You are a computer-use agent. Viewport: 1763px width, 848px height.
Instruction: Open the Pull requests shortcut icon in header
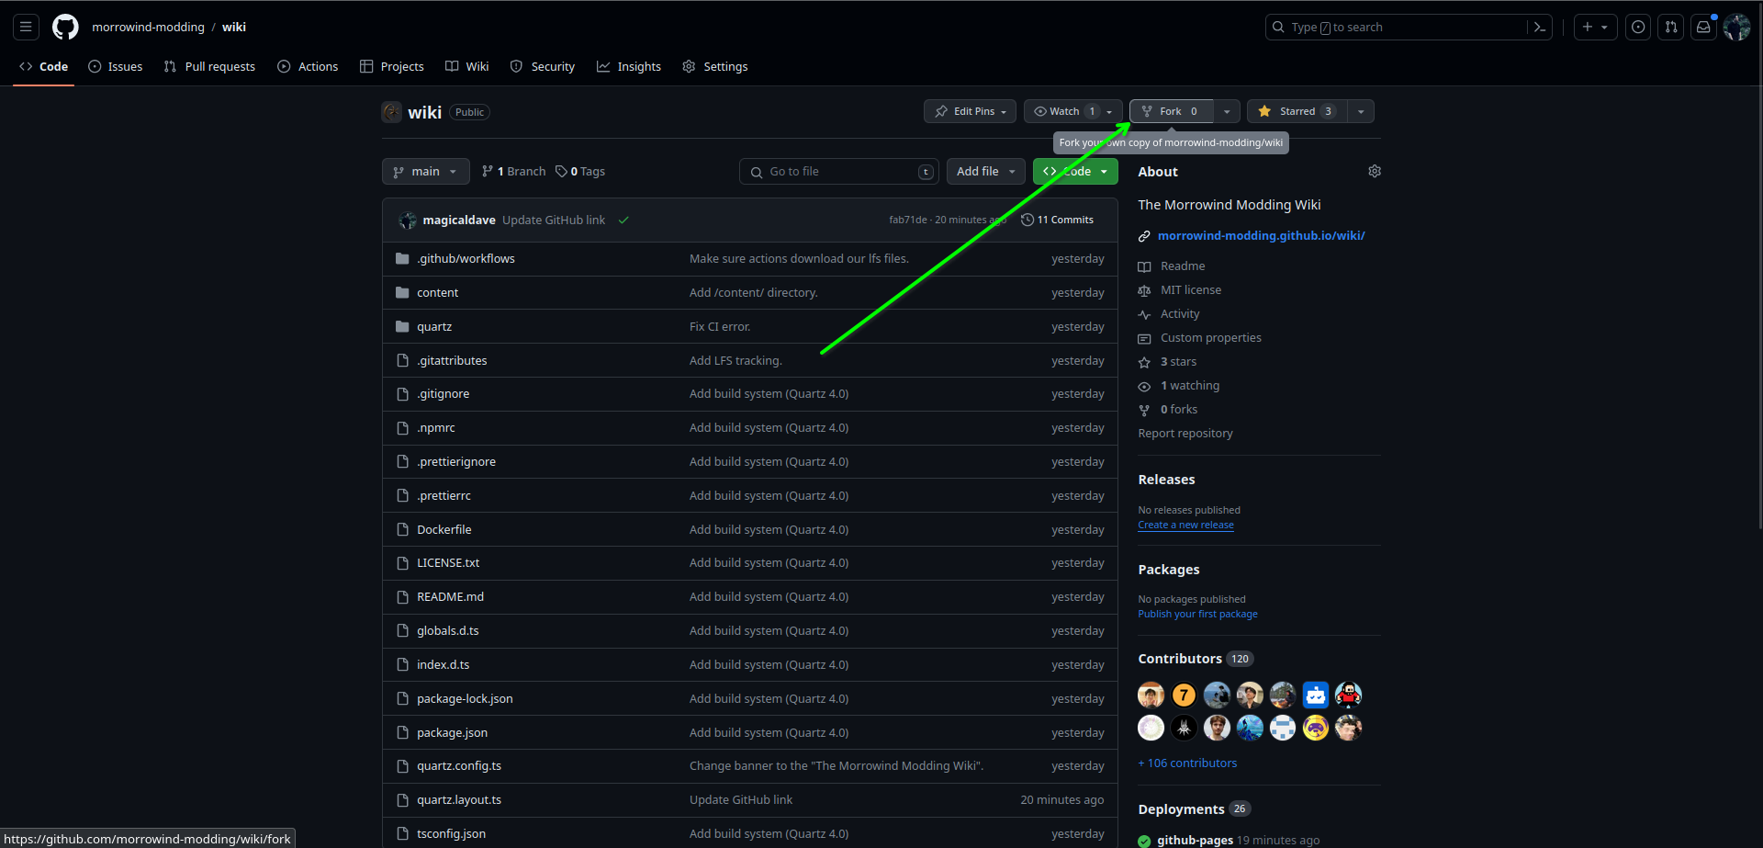(1671, 27)
